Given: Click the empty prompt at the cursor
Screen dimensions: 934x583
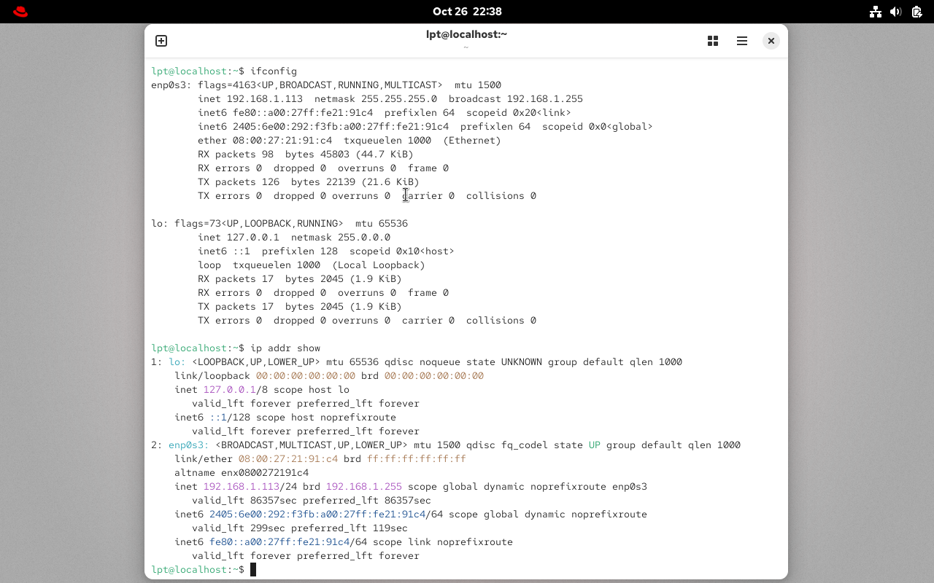Looking at the screenshot, I should 253,569.
